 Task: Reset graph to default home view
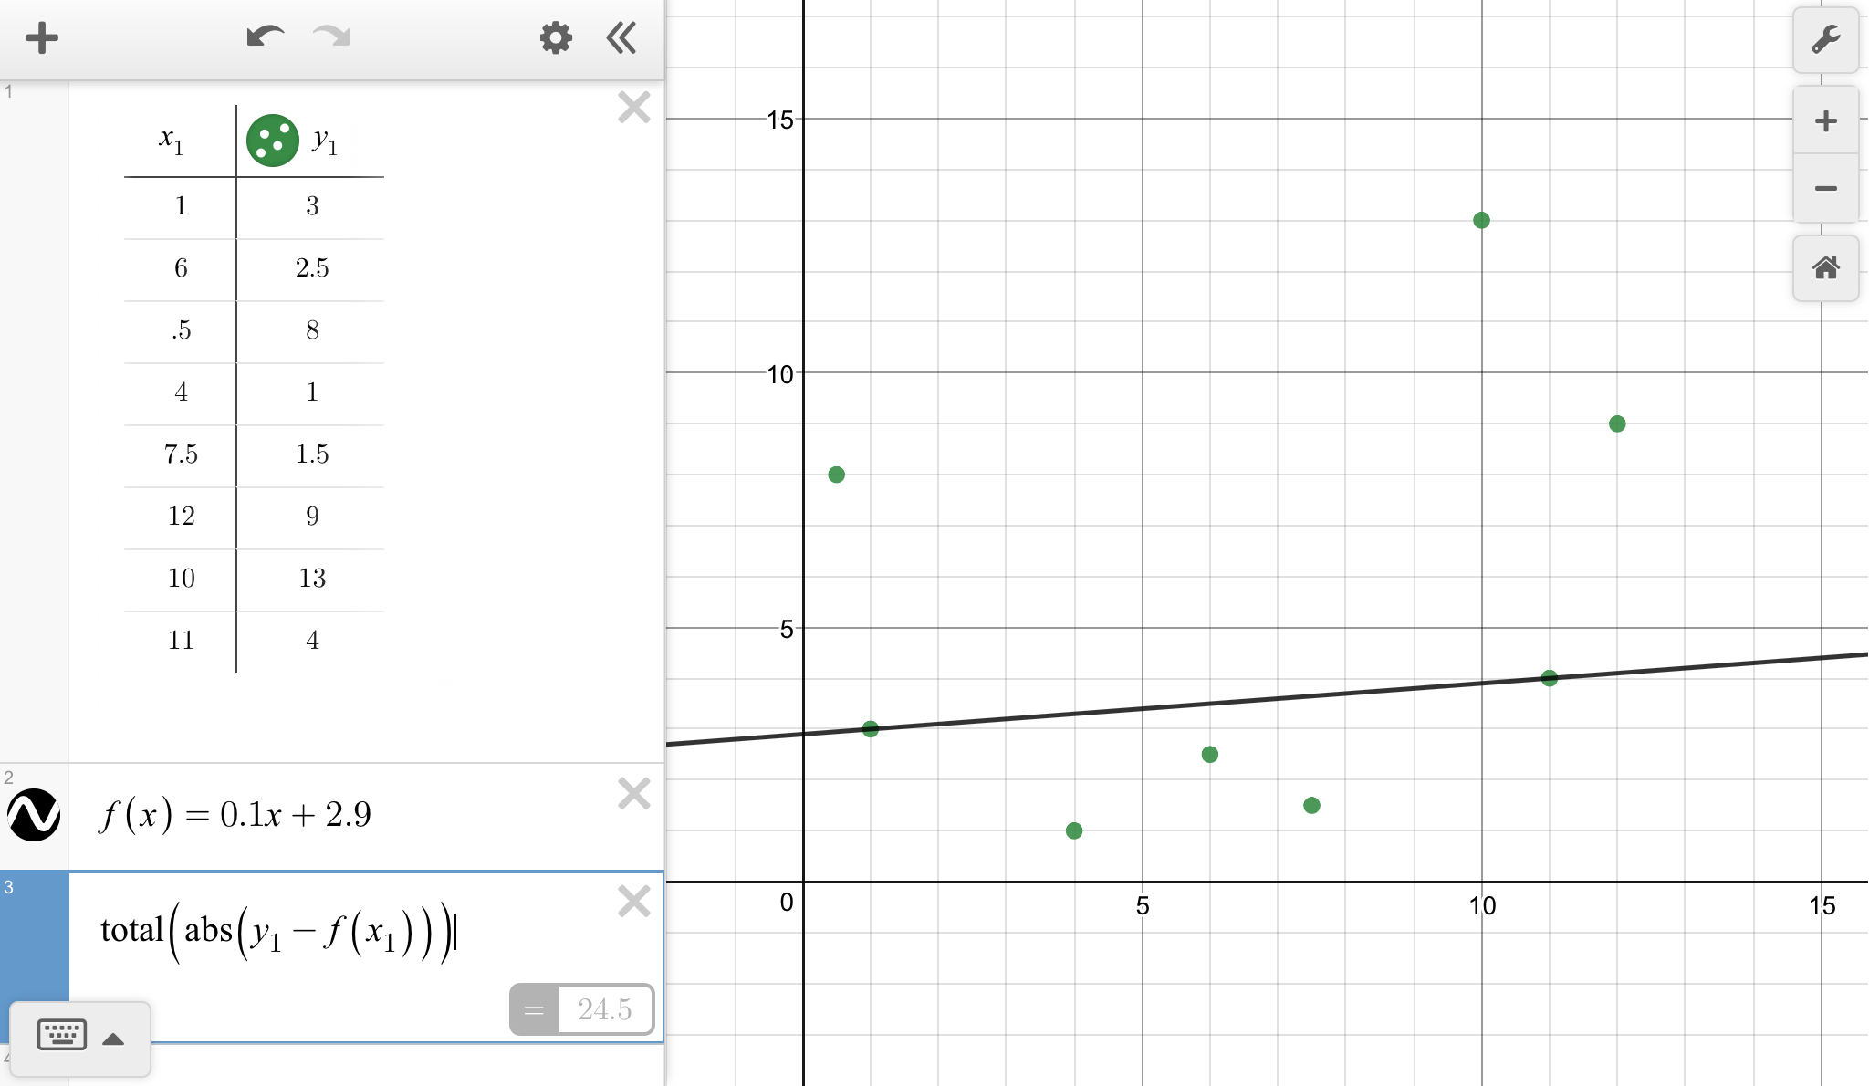click(x=1825, y=268)
